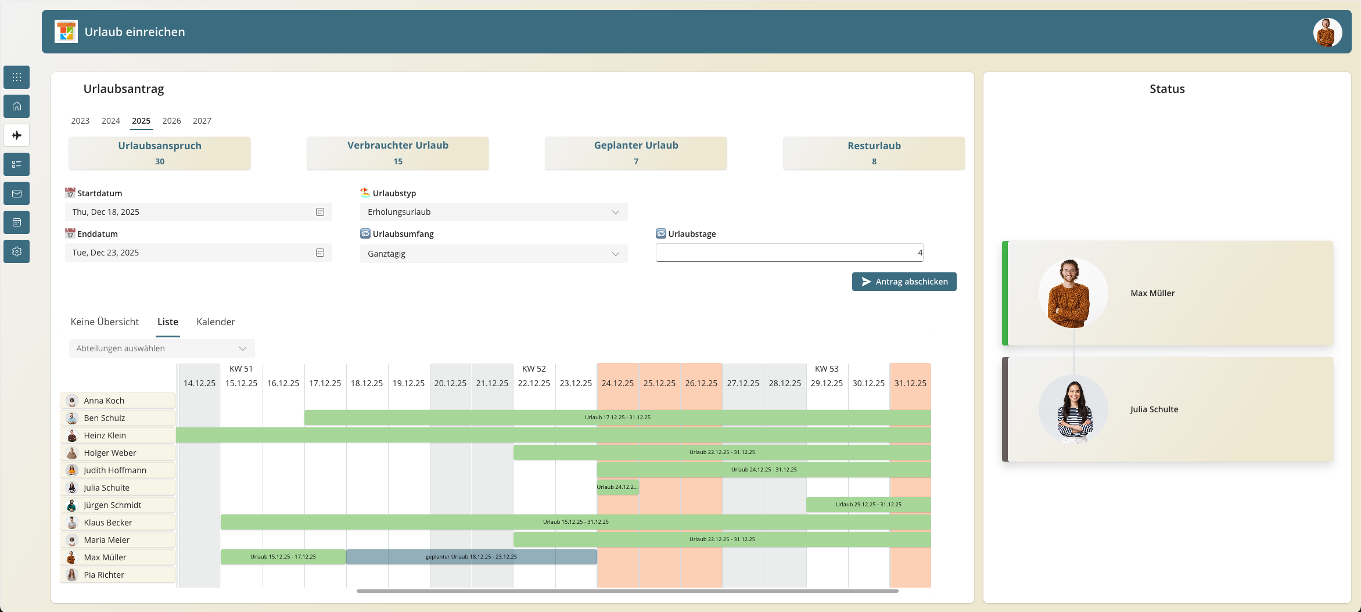This screenshot has height=612, width=1361.
Task: Open the calendar sidebar icon
Action: pos(16,222)
